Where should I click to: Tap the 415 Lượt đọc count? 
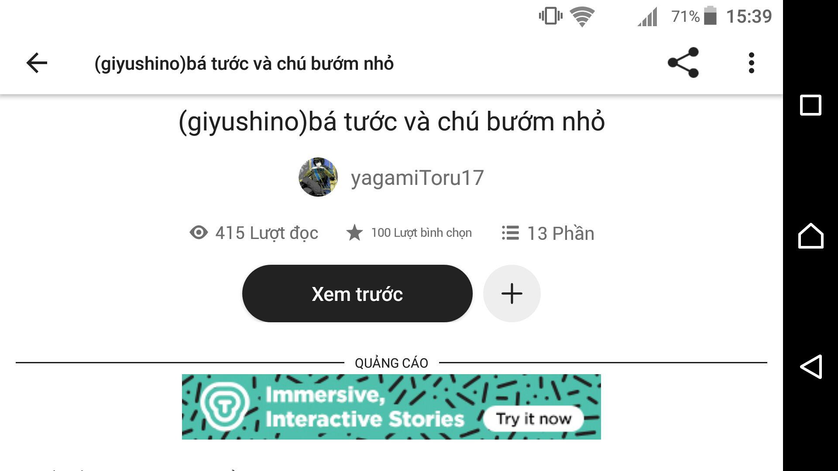(x=266, y=233)
